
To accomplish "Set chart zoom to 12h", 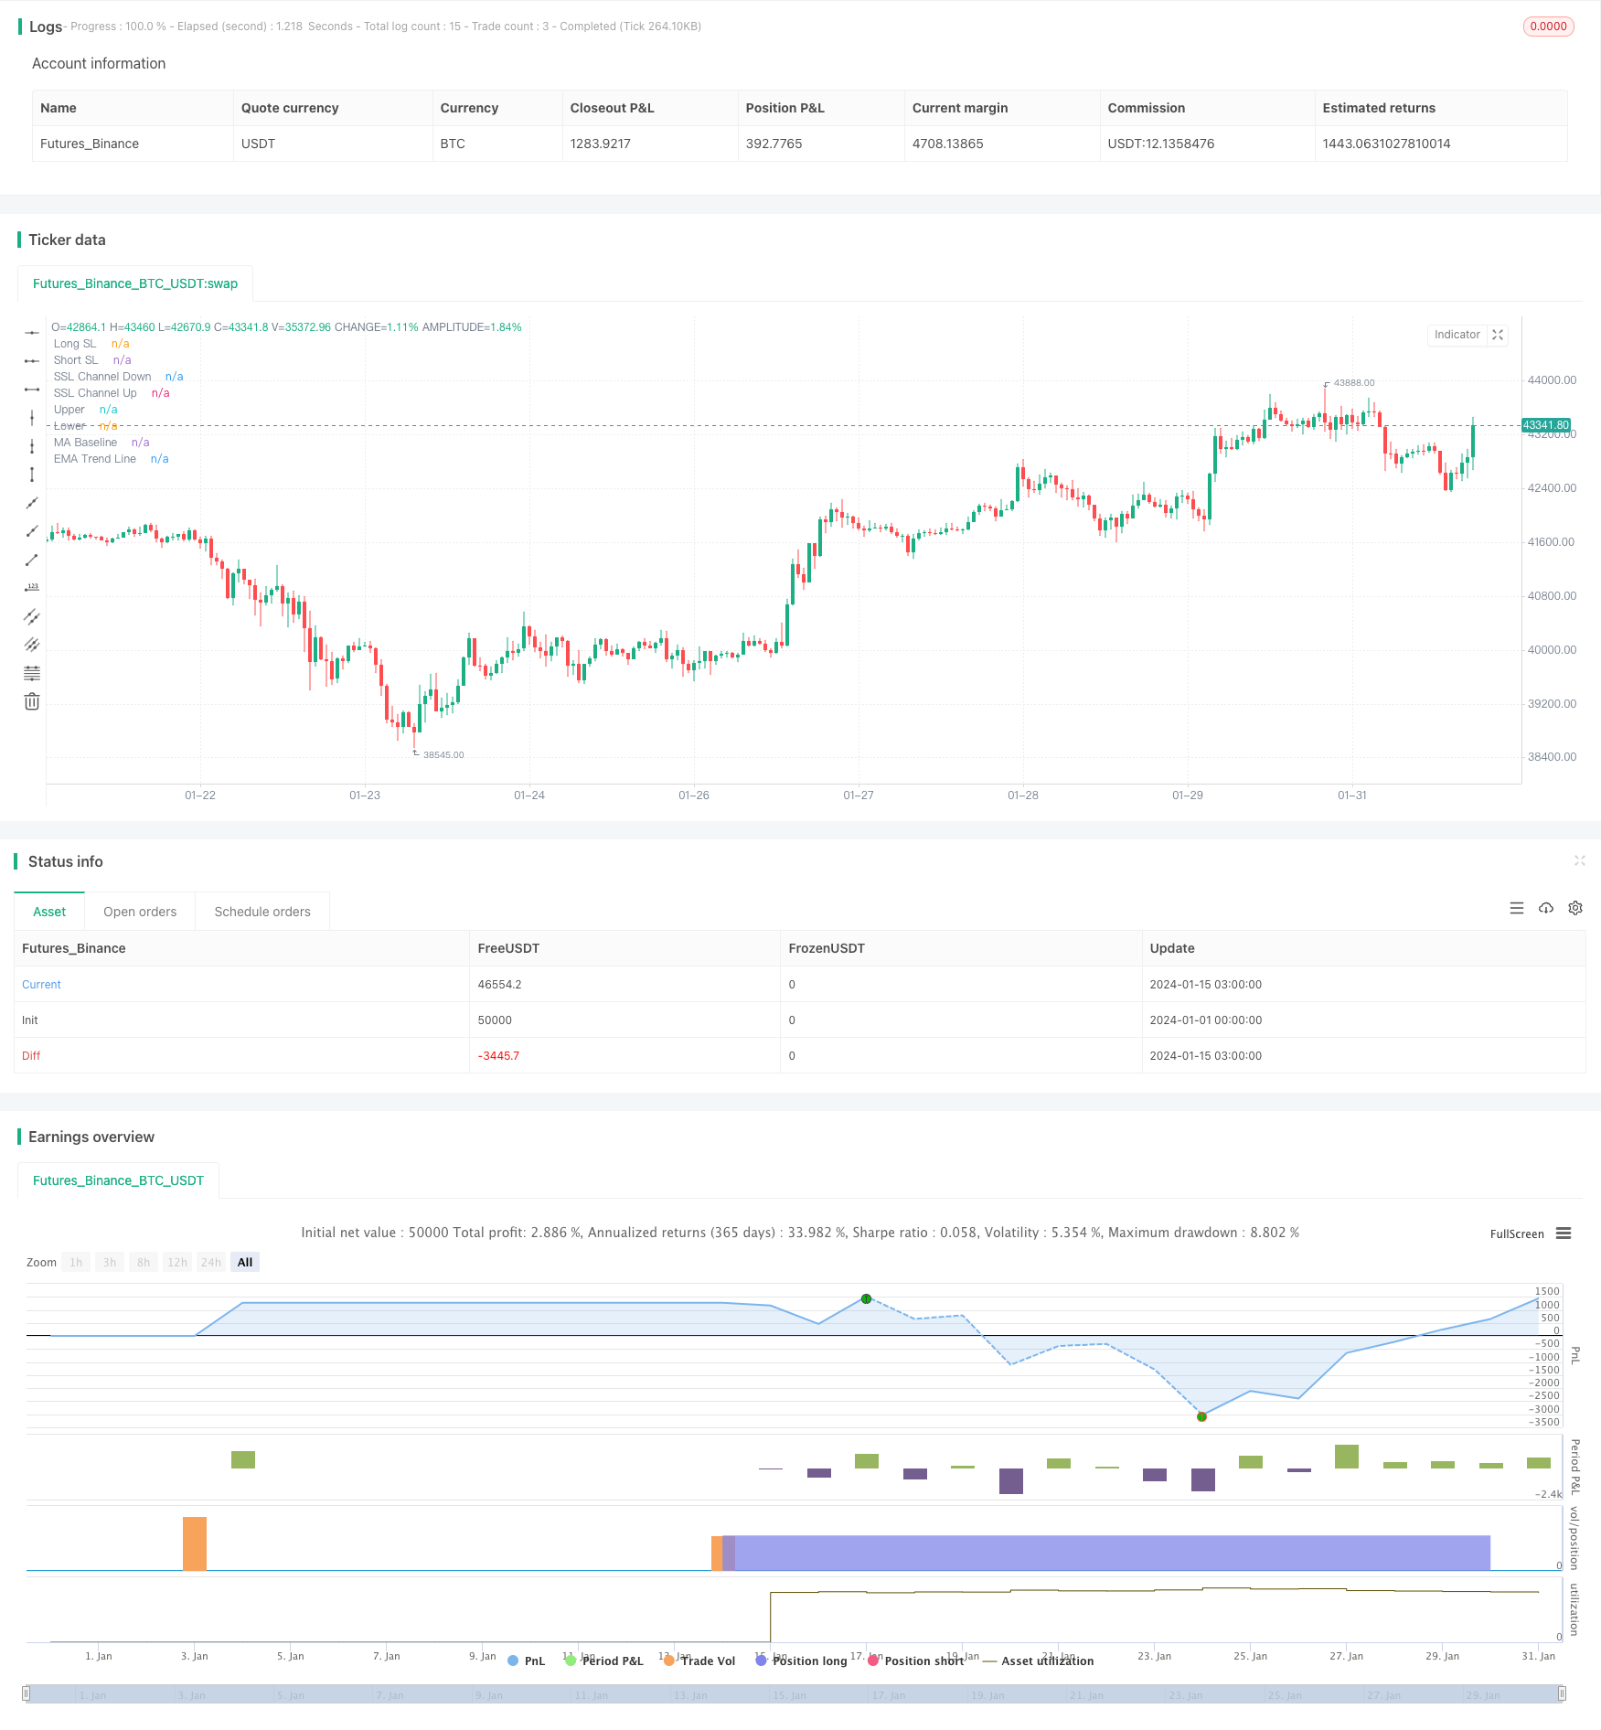I will pyautogui.click(x=177, y=1263).
